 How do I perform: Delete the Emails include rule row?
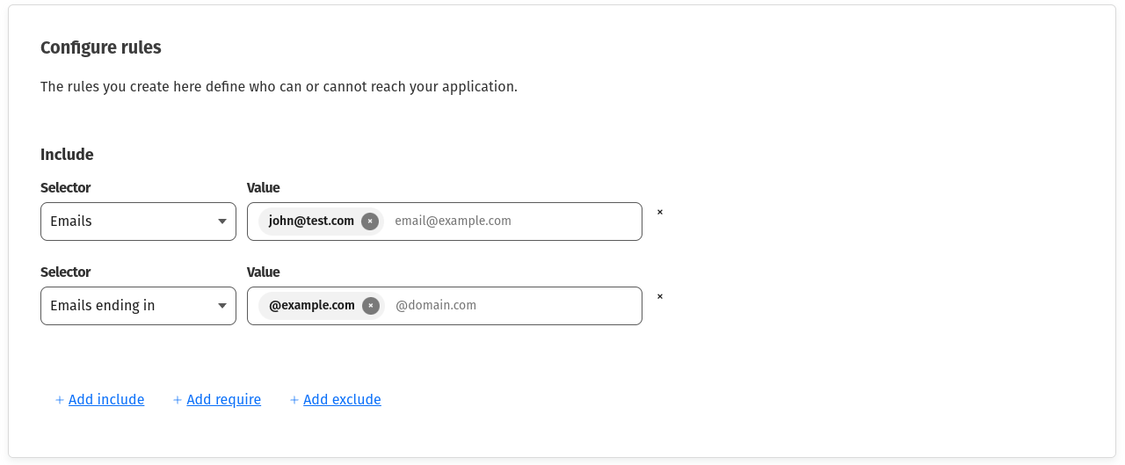[x=660, y=212]
